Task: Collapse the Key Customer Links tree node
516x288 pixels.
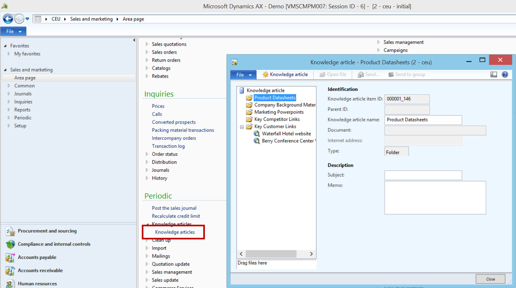Action: 242,127
